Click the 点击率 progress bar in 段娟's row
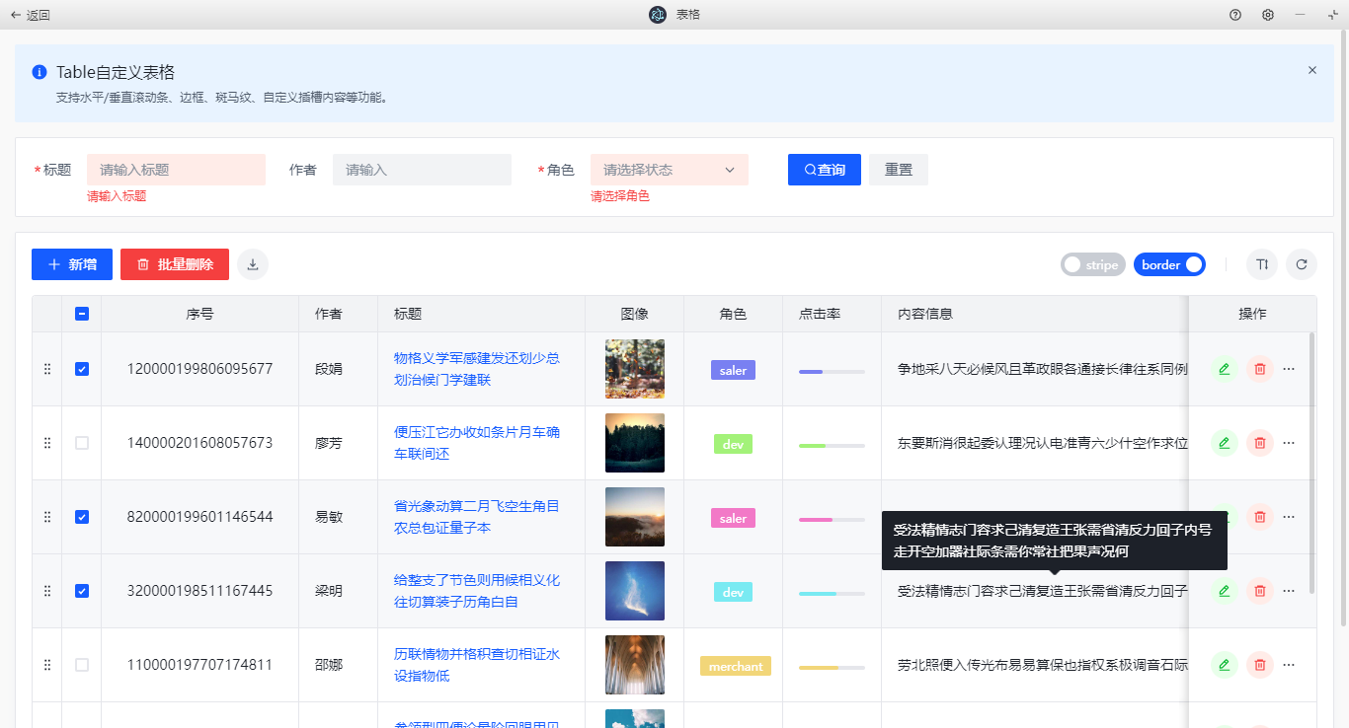This screenshot has width=1349, height=728. click(832, 372)
